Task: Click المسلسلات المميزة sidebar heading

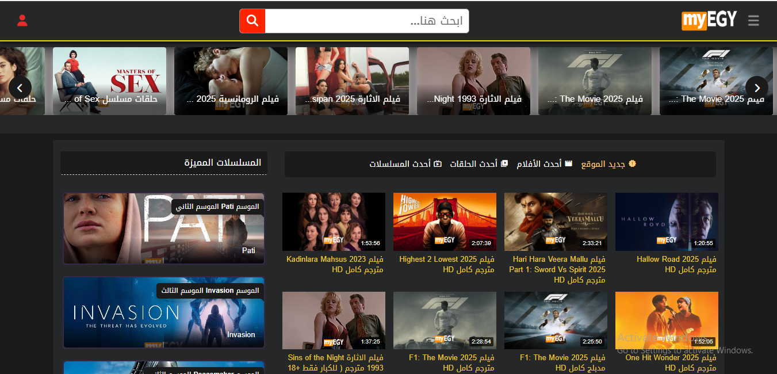Action: click(223, 162)
